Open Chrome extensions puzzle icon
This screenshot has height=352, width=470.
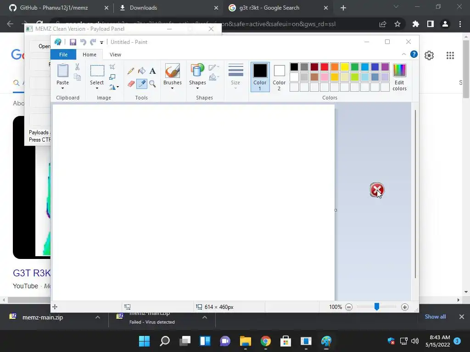coord(415,24)
